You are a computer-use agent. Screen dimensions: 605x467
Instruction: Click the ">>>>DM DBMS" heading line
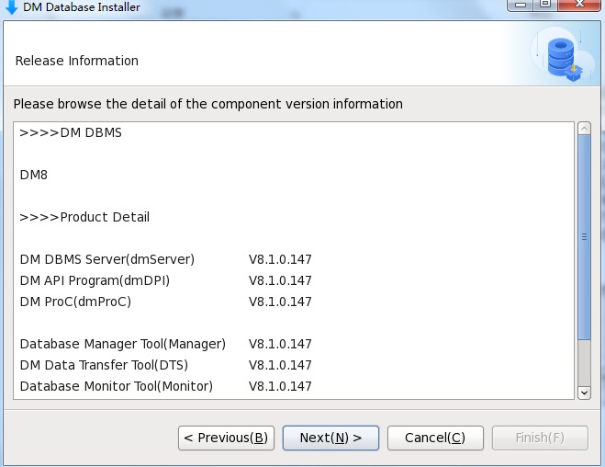coord(71,132)
